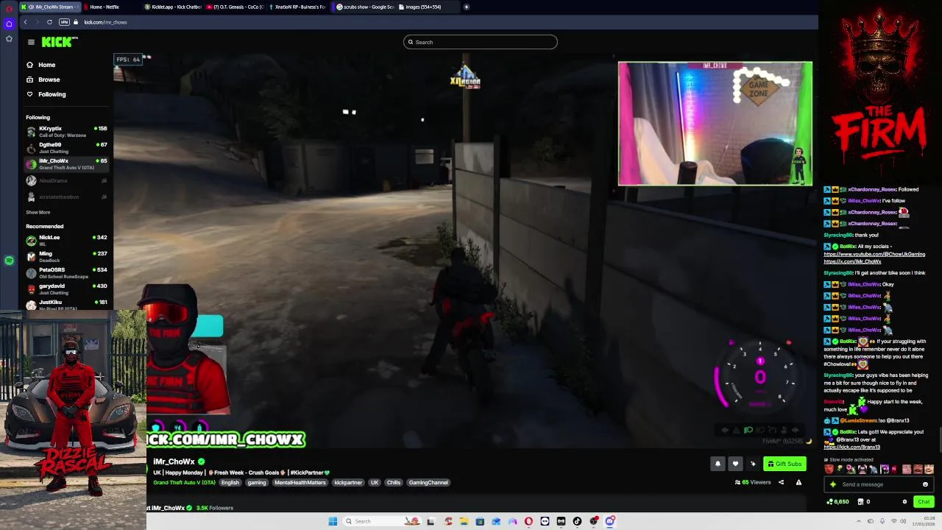The width and height of the screenshot is (942, 530).
Task: Switch to the O.T. Genasis CoCo YouTube tab
Action: [234, 7]
